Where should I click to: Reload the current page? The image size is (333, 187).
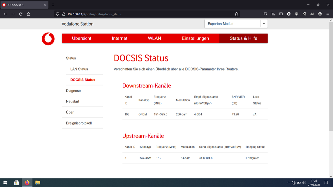(21, 14)
